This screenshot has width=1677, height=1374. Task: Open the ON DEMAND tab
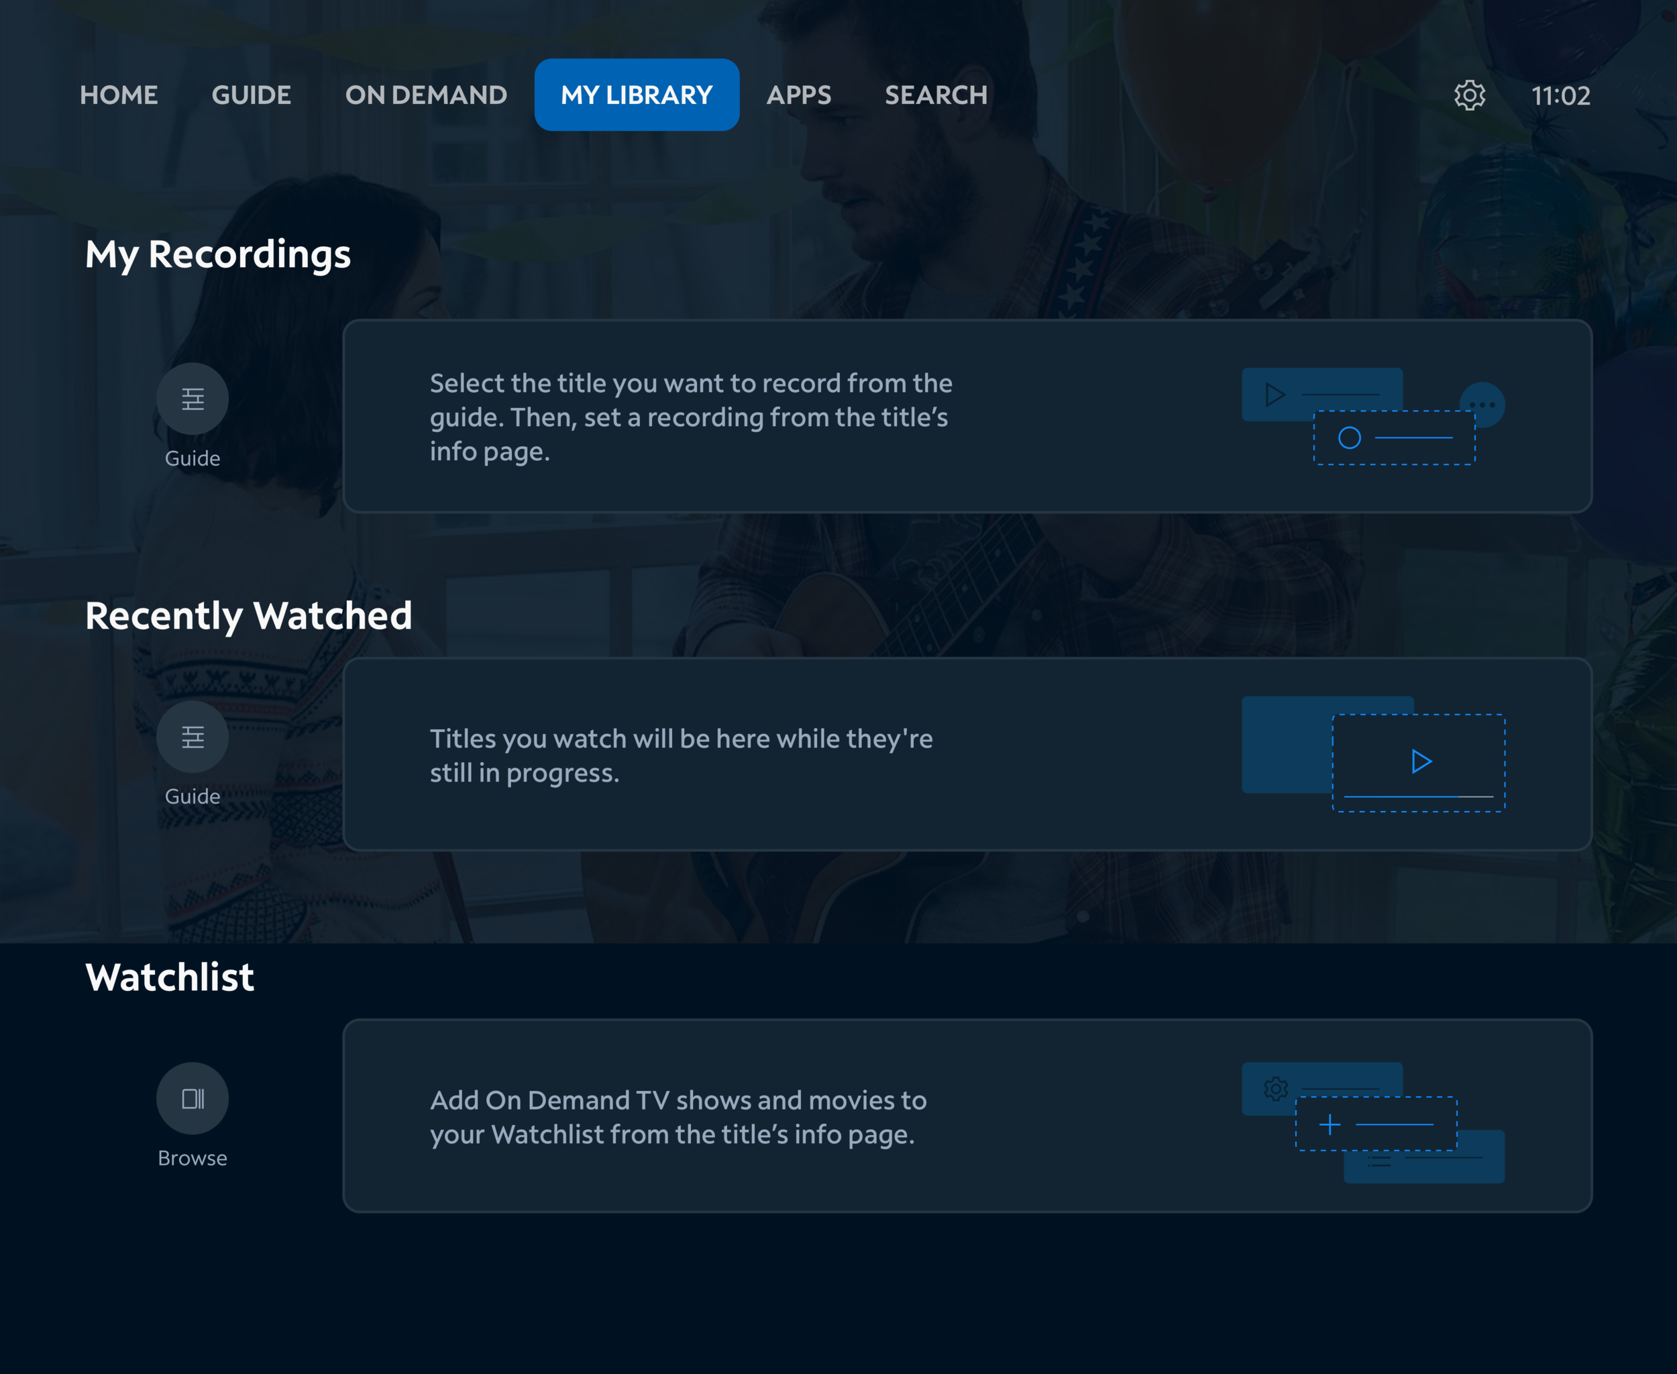426,95
